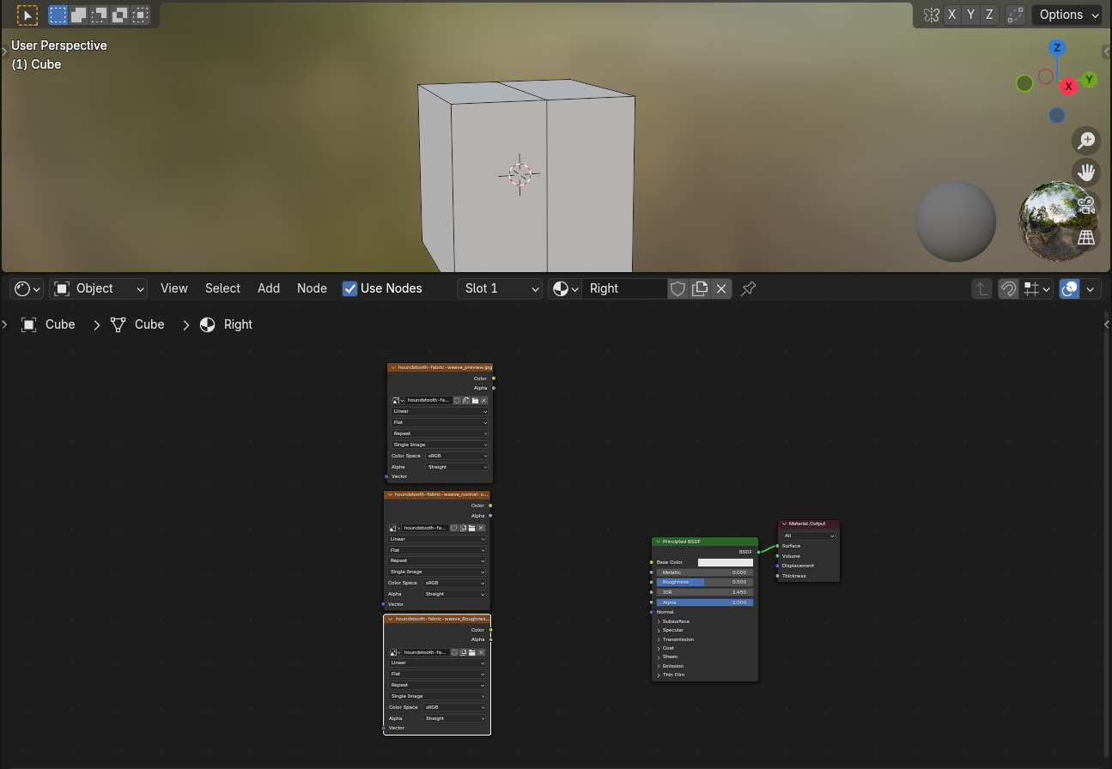Viewport: 1112px width, 769px height.
Task: Open the new material button next to Right
Action: [x=700, y=288]
